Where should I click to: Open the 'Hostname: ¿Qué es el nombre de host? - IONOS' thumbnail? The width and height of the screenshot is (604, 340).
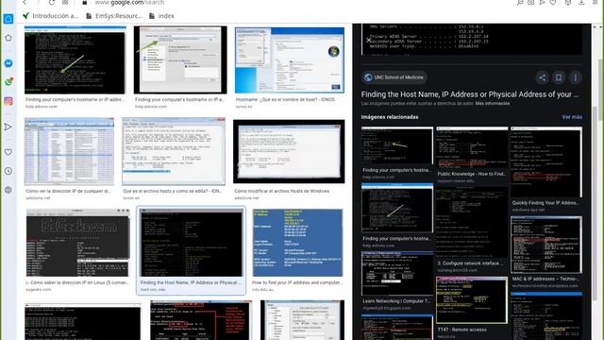[290, 59]
